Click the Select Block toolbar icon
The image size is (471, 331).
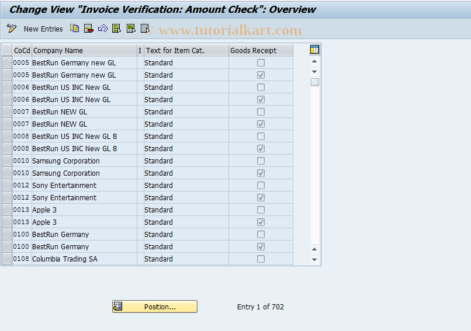coord(131,29)
